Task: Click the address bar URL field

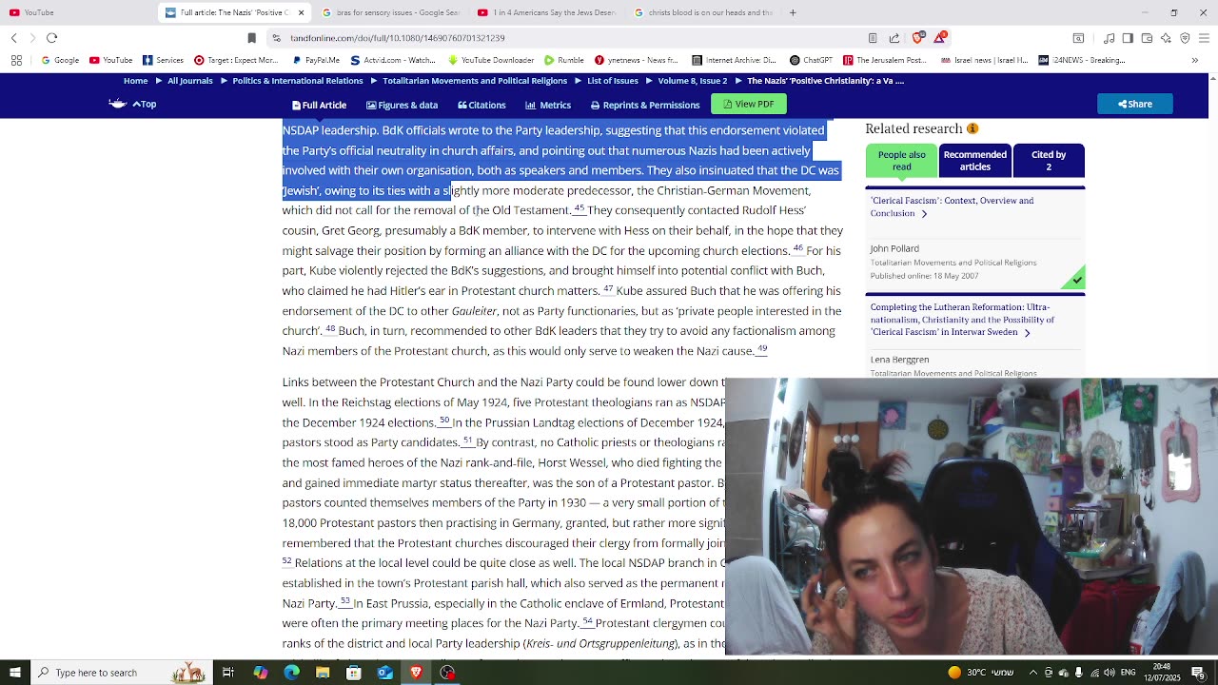Action: [x=571, y=38]
